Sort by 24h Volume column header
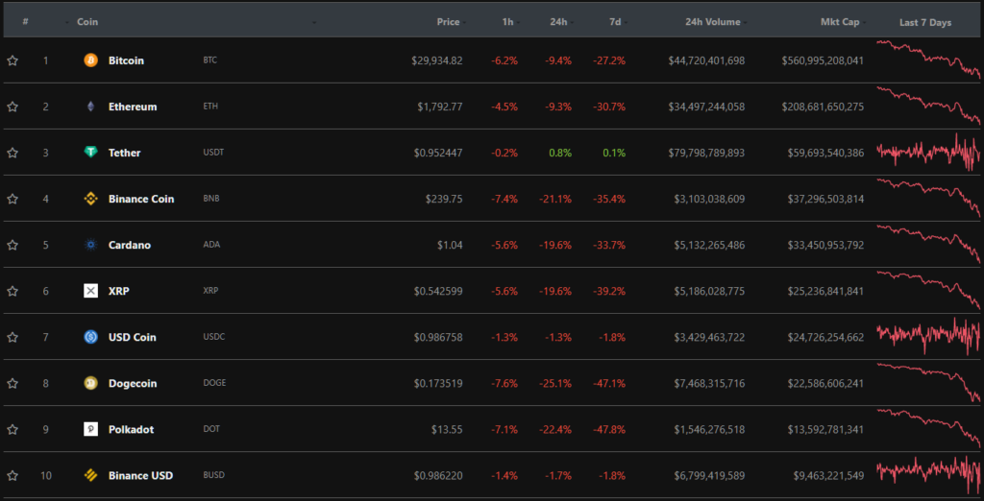Viewport: 984px width, 501px height. coord(710,22)
